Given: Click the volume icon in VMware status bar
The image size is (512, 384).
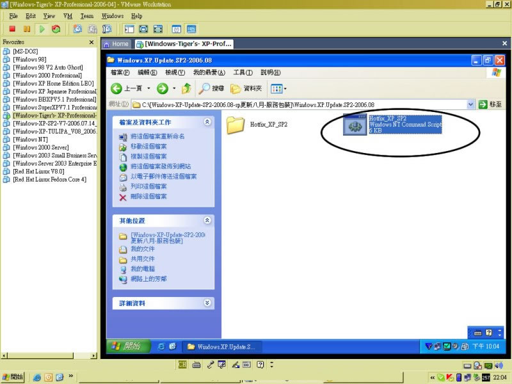Looking at the screenshot, I should click(499, 365).
